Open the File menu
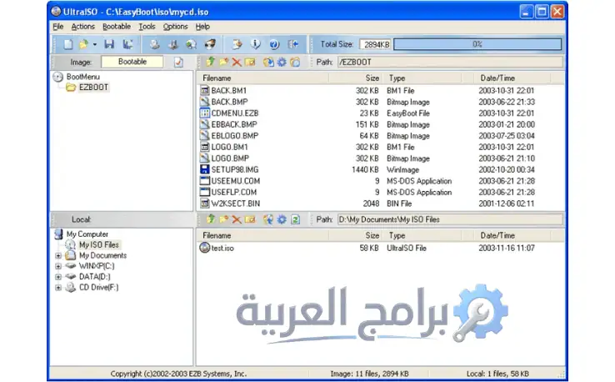This screenshot has height=382, width=615. click(58, 27)
